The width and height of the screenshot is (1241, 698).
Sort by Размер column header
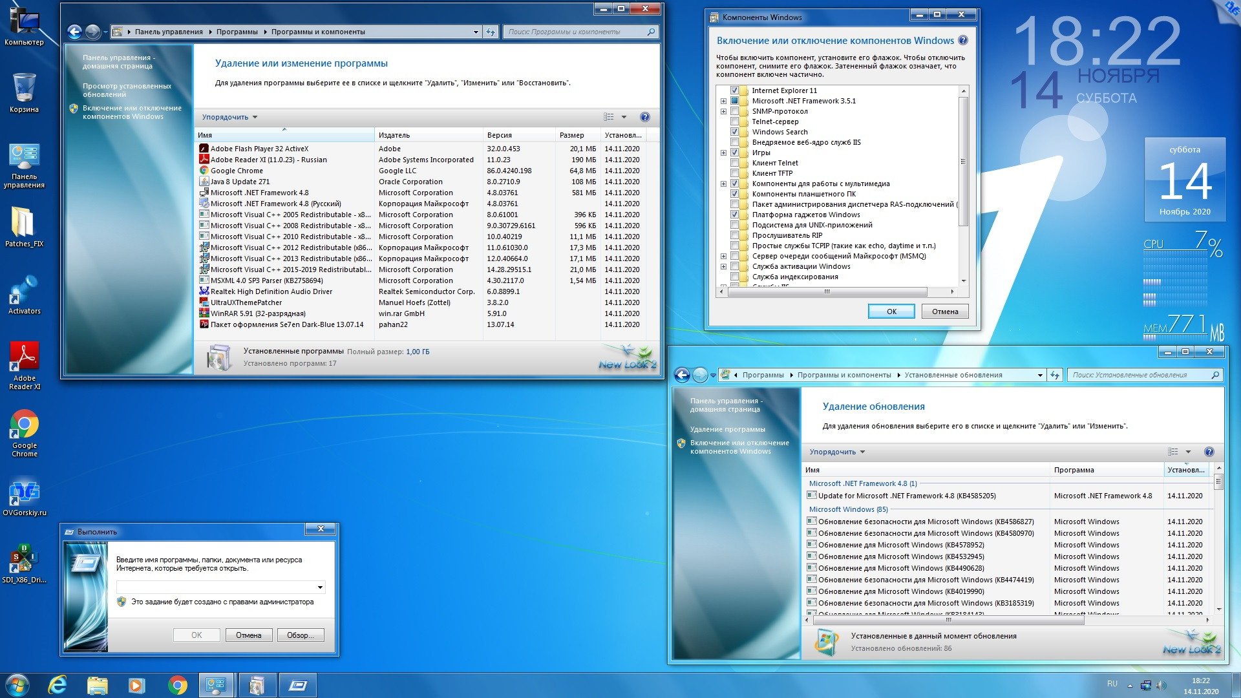[578, 135]
